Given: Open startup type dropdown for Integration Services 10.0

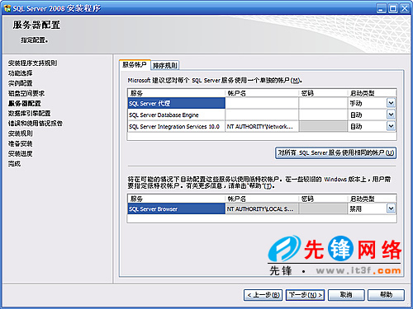Looking at the screenshot, I should [391, 126].
